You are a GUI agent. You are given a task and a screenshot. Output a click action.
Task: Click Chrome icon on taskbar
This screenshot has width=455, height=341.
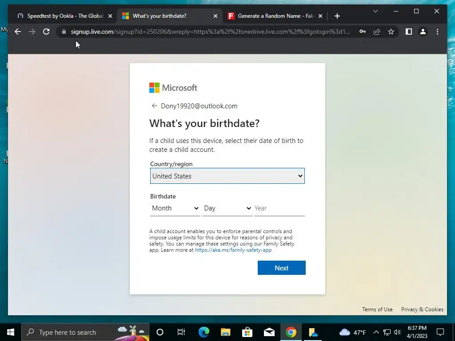pyautogui.click(x=291, y=332)
